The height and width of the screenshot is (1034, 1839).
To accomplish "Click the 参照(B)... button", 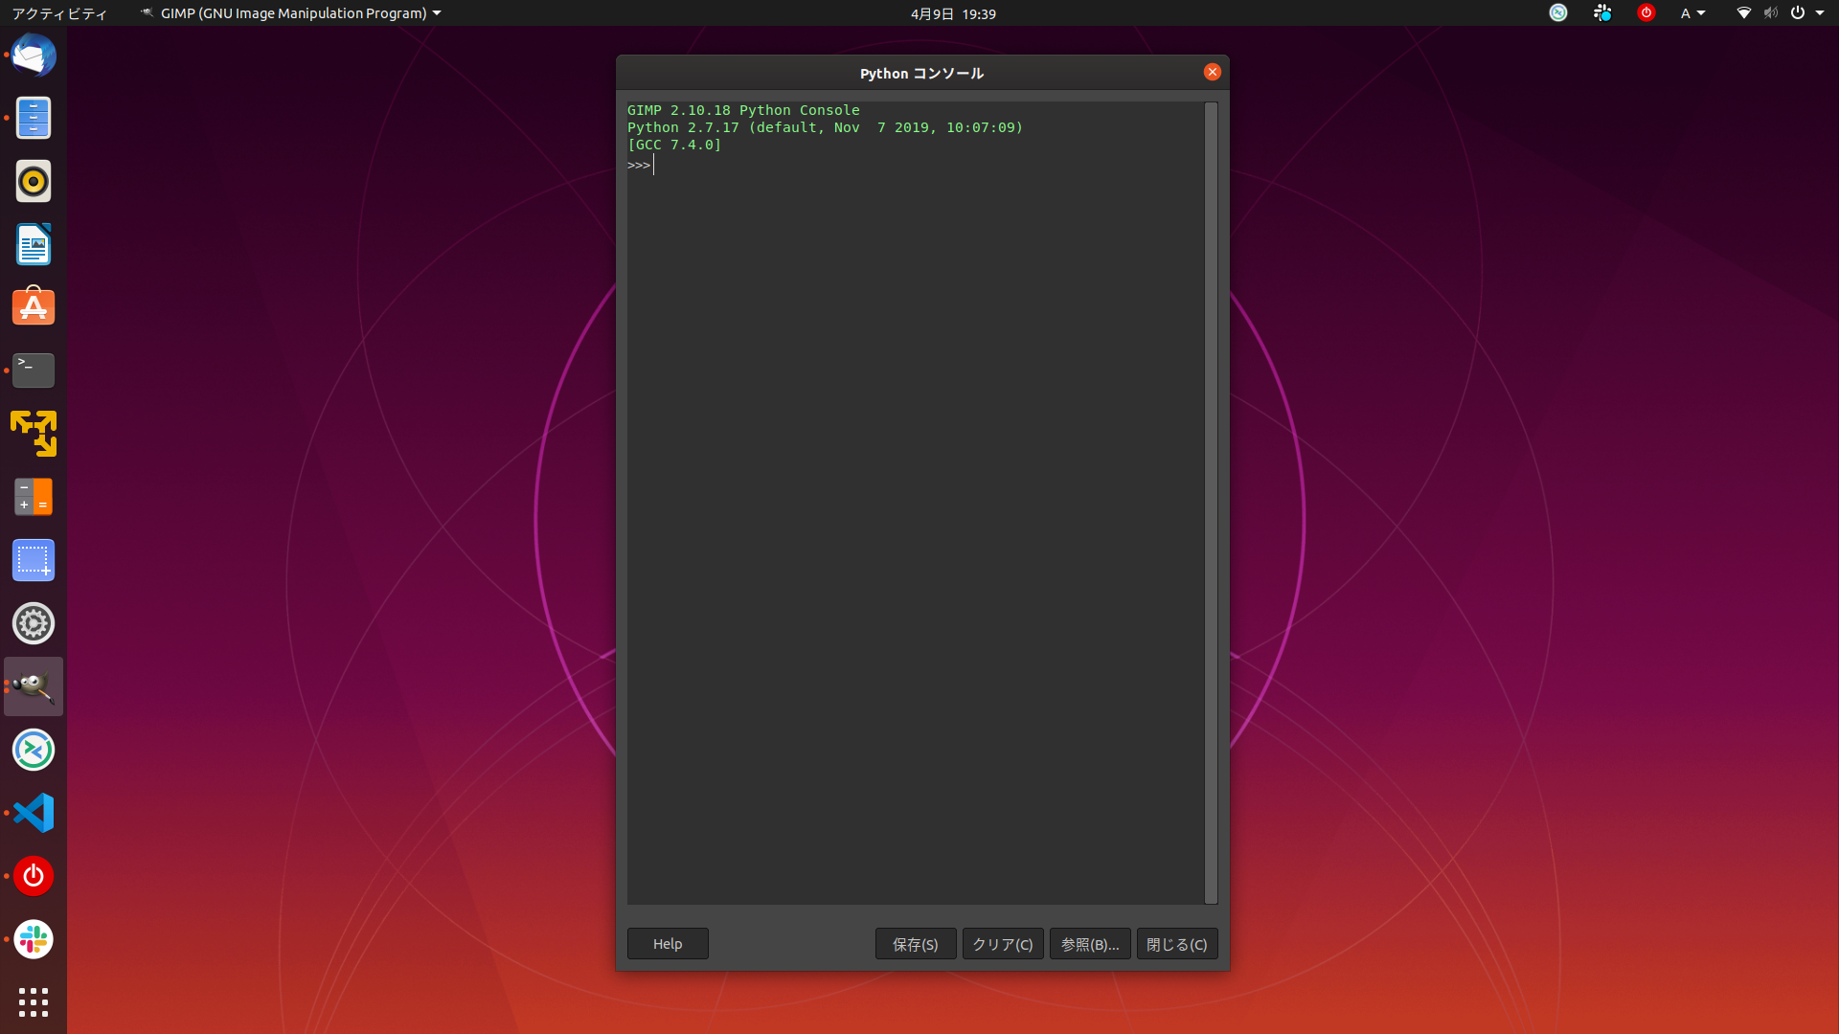I will coord(1090,944).
